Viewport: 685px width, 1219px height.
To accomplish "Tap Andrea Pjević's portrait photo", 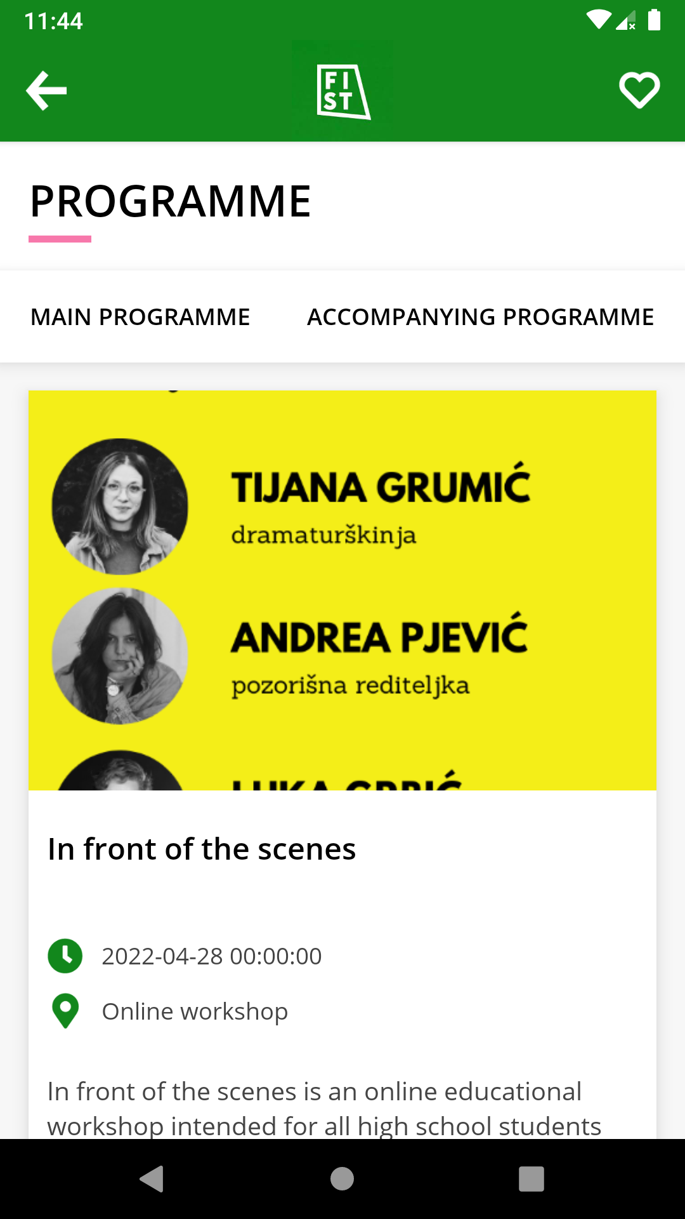I will point(120,656).
